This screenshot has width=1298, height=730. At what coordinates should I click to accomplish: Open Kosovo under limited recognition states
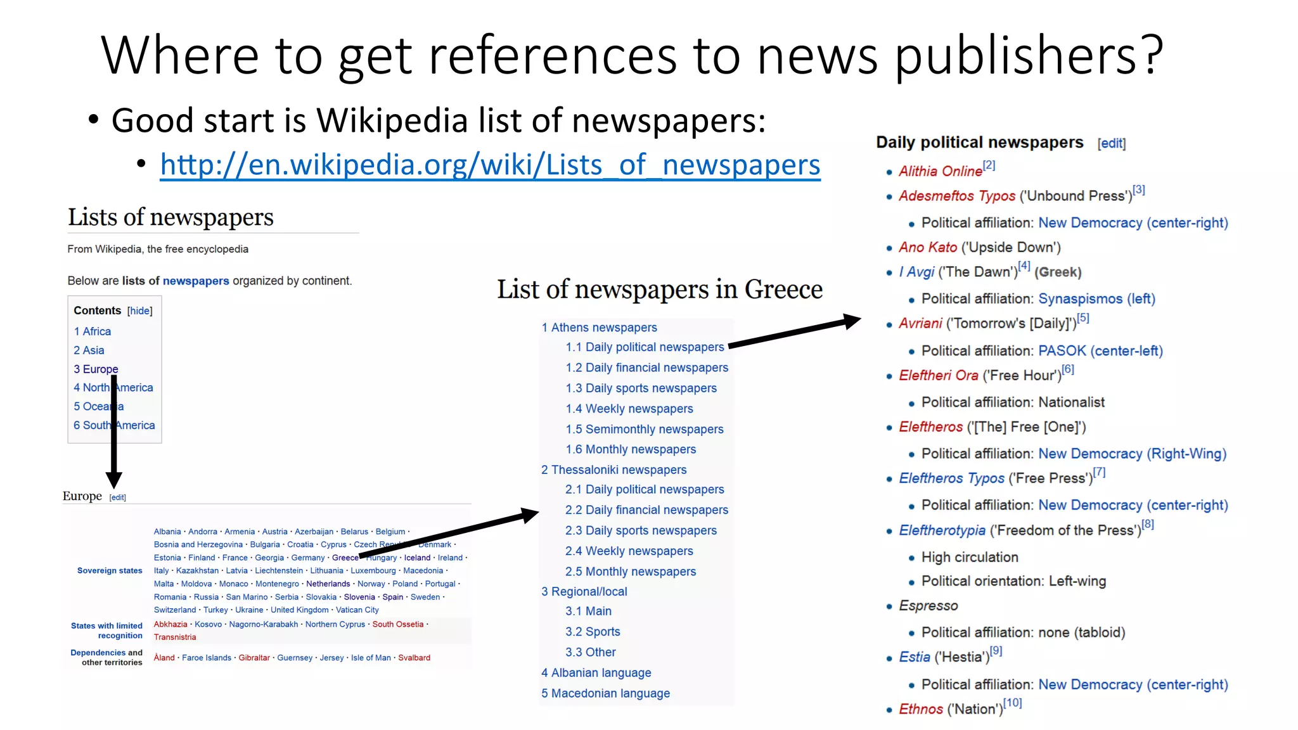(209, 624)
